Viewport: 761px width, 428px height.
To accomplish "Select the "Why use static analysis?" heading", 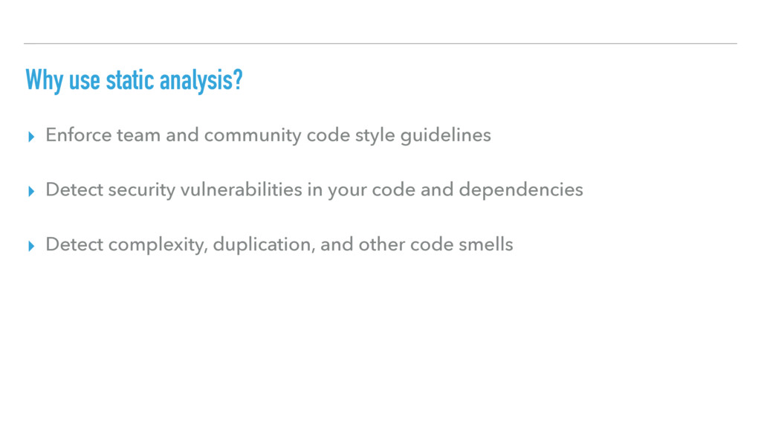I will 134,80.
